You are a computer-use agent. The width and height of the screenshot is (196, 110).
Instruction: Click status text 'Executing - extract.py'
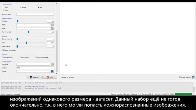pyautogui.click(x=13, y=94)
